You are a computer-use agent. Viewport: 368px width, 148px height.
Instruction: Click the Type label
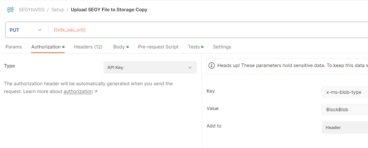click(9, 66)
